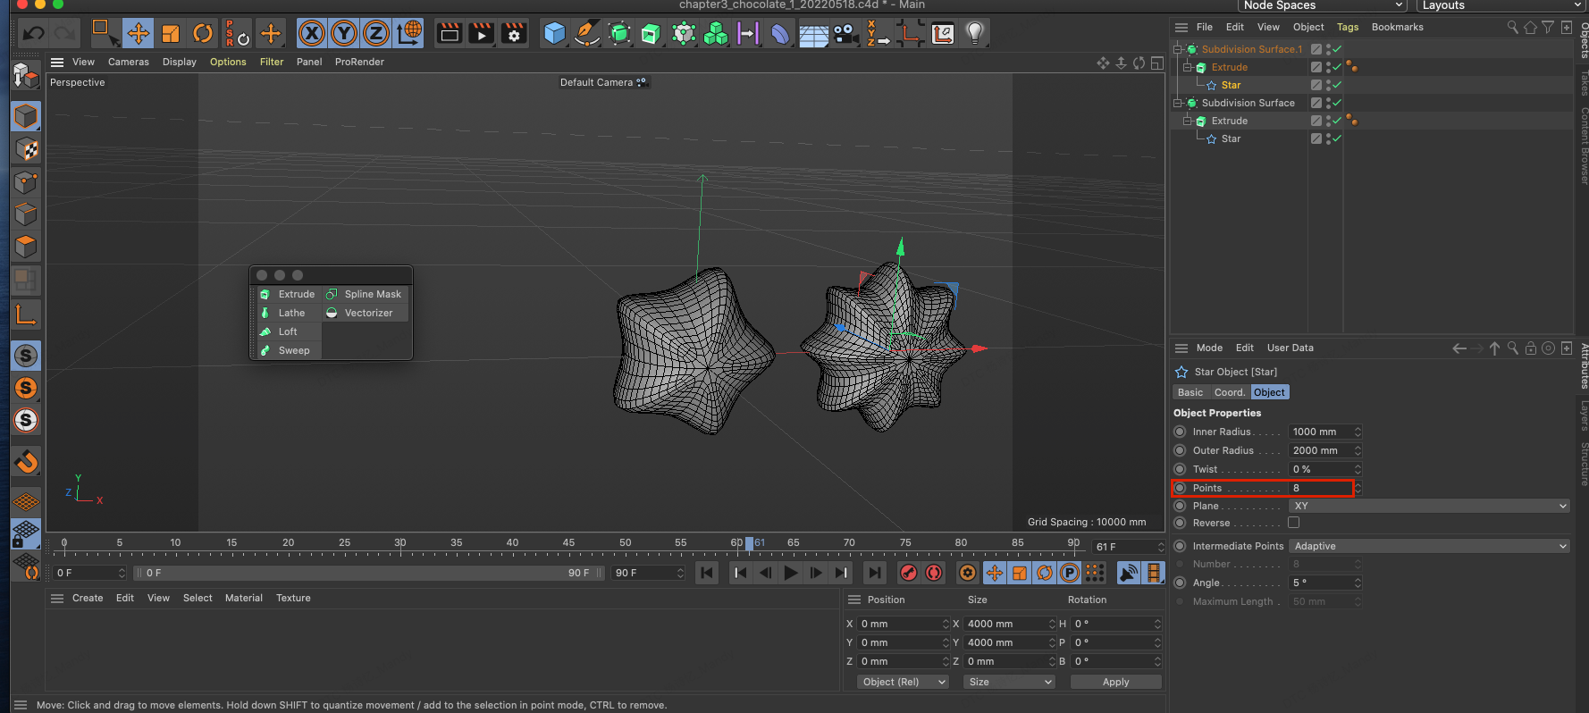Click the Extrude generator in floating palette

(288, 294)
